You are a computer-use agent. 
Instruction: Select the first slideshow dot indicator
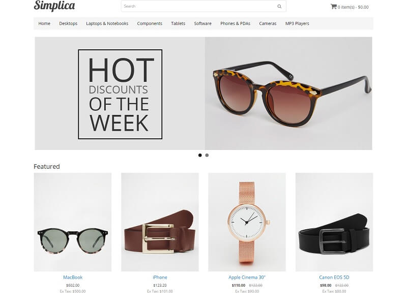pos(200,155)
